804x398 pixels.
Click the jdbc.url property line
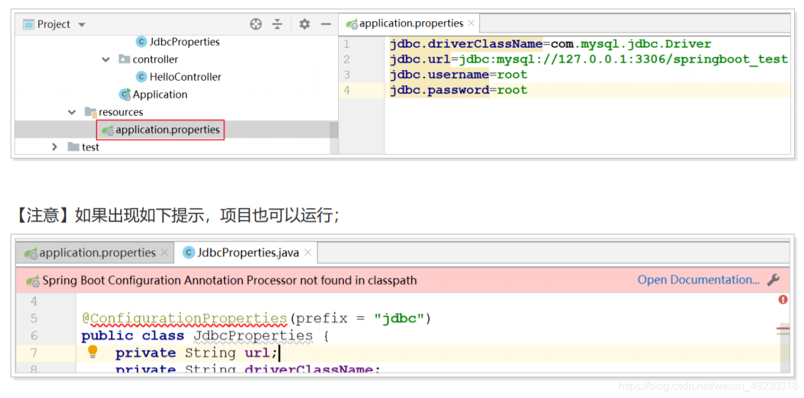(589, 59)
